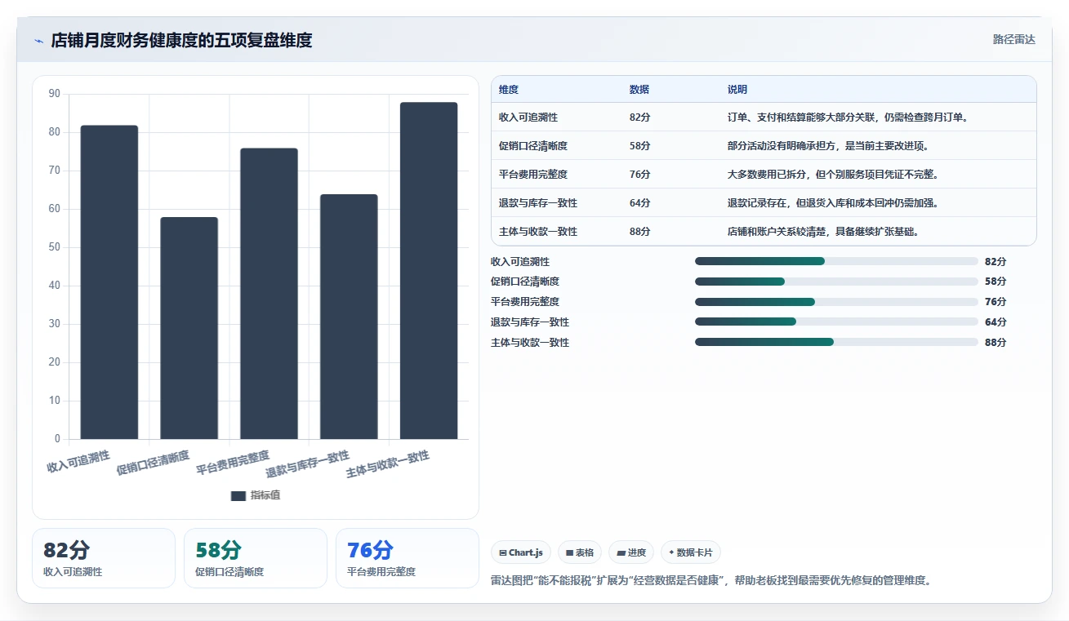1069x621 pixels.
Task: Click the 82分 cell in the table
Action: (x=640, y=118)
